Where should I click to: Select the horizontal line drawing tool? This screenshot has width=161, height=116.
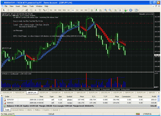tap(18, 10)
